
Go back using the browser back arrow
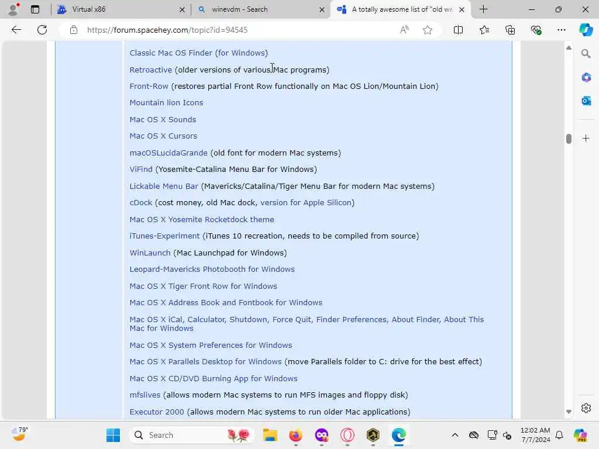(16, 30)
